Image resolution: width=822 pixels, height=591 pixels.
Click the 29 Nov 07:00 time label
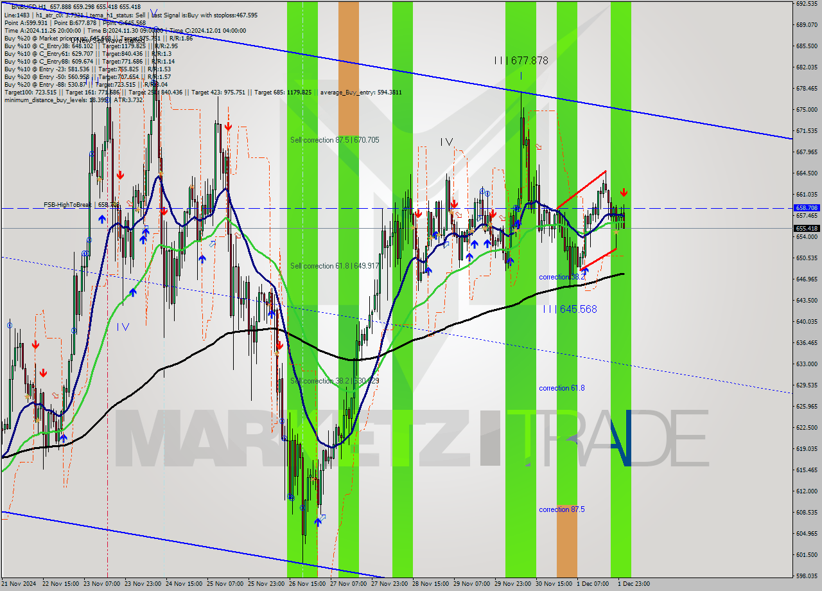471,584
